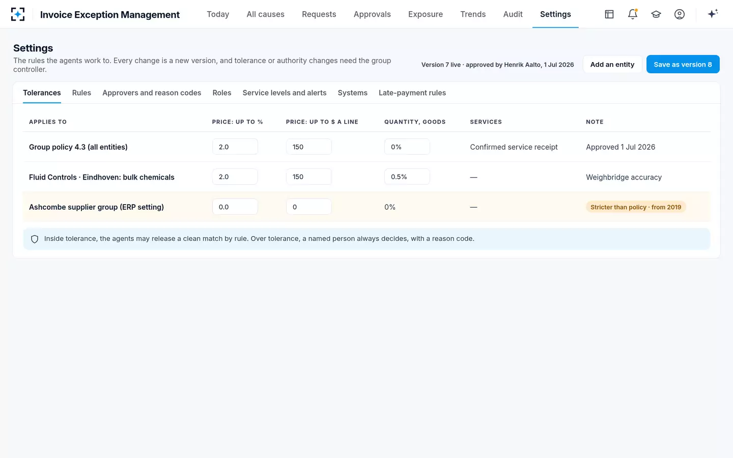Screen dimensions: 733x458
Task: Click the 'Stricter than policy · from 2019' badge
Action: [636, 207]
